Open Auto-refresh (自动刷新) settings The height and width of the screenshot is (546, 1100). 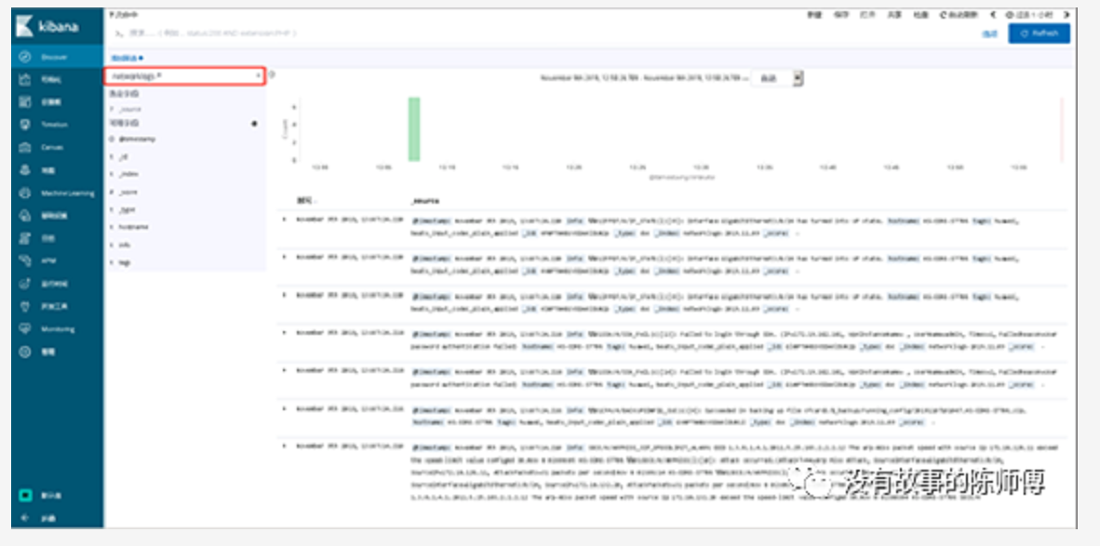tap(959, 15)
